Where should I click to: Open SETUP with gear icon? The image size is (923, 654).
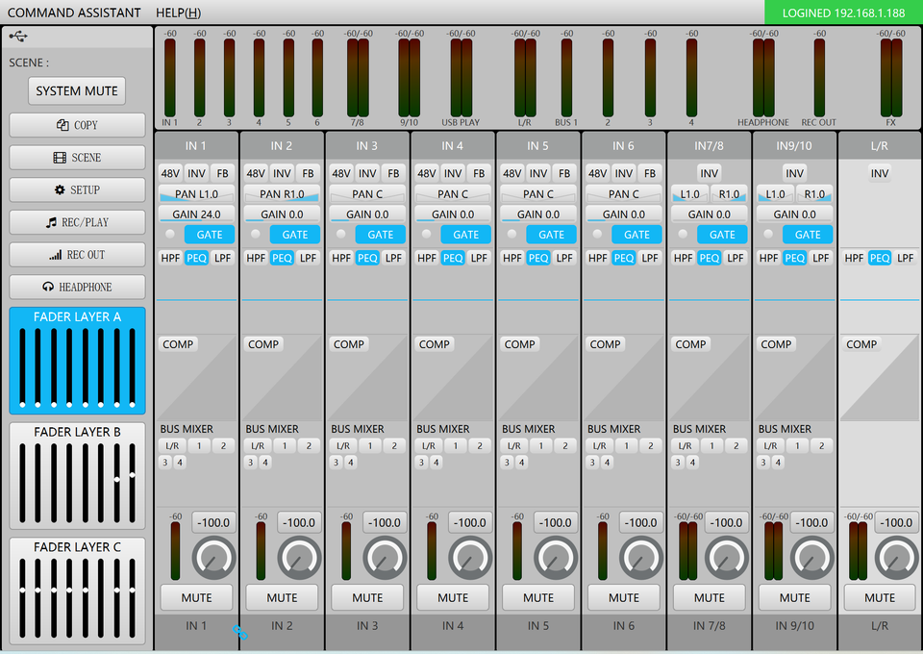pos(77,190)
